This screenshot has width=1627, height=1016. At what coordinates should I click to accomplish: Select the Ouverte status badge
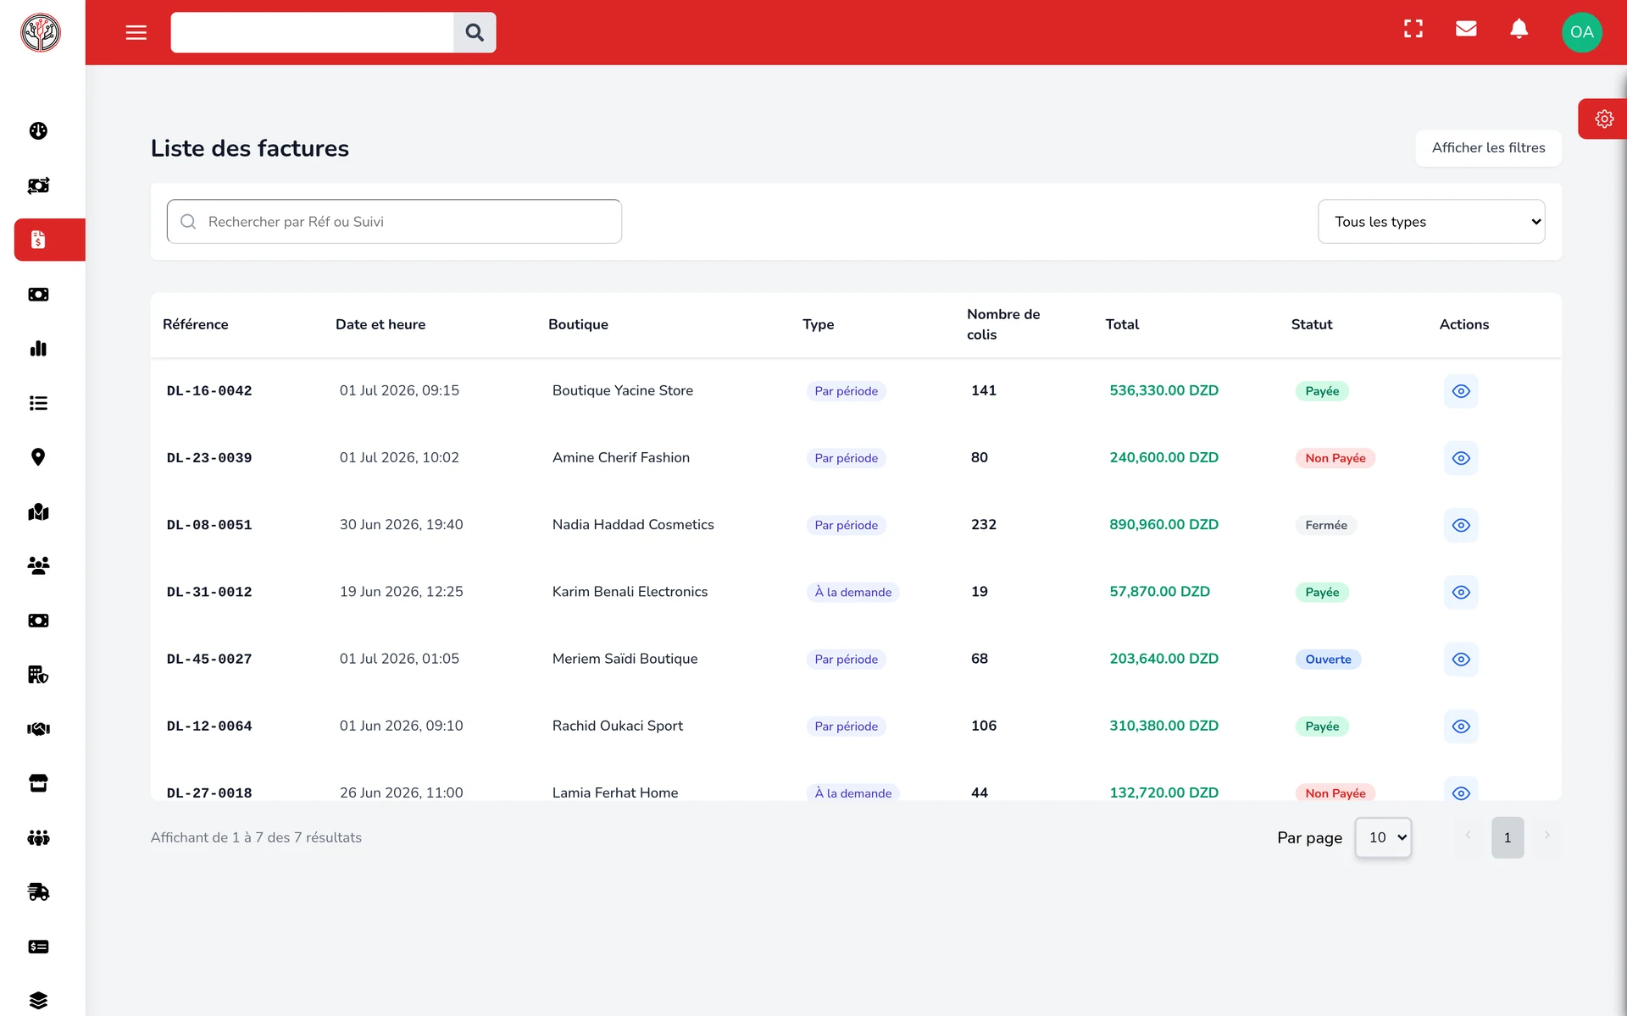click(x=1328, y=660)
